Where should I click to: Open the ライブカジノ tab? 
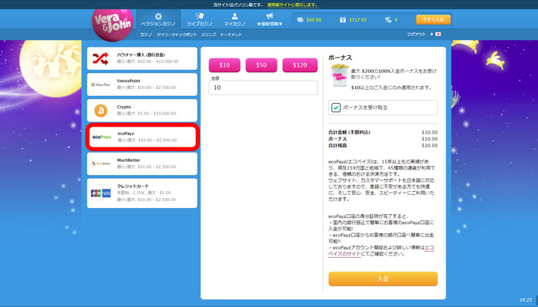[x=200, y=20]
